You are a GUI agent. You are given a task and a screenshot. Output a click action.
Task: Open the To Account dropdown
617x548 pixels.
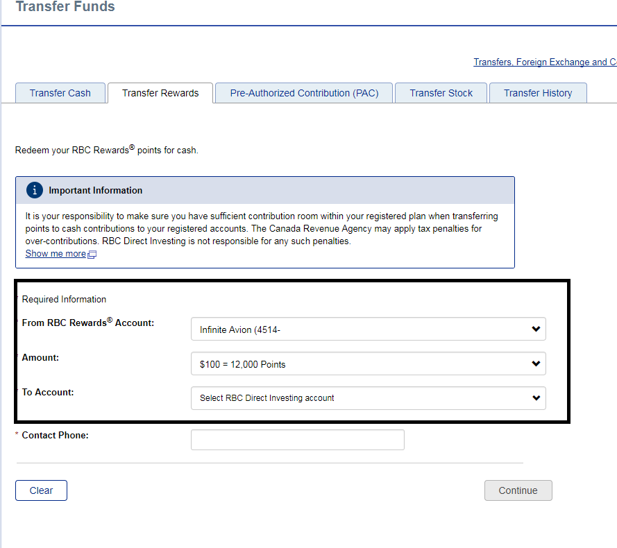[368, 398]
